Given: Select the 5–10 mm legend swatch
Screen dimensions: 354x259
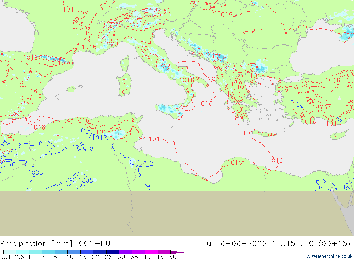Looking at the screenshot, I should click(x=61, y=252).
